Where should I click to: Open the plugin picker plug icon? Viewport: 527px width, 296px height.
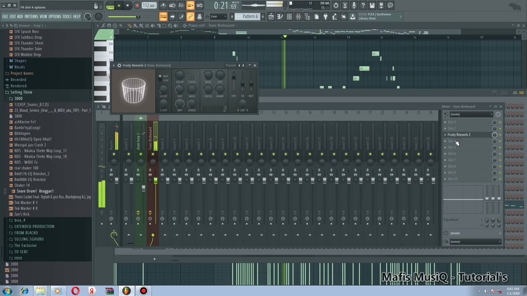pyautogui.click(x=325, y=16)
